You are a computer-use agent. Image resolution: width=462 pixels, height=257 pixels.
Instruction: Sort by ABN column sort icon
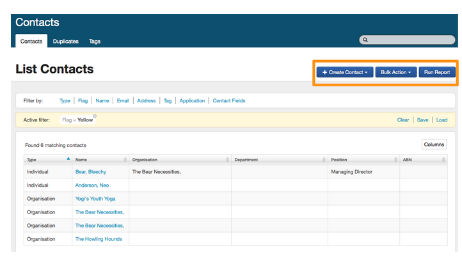pos(443,160)
